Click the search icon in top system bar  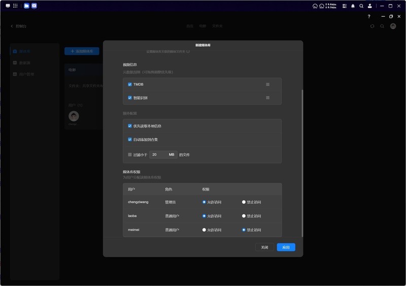361,6
